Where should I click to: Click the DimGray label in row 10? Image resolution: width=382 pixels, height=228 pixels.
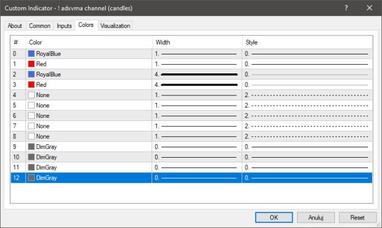[46, 157]
